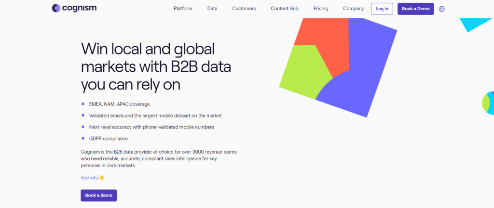The height and width of the screenshot is (208, 494).
Task: Click Book a Demo in the header
Action: coord(415,9)
